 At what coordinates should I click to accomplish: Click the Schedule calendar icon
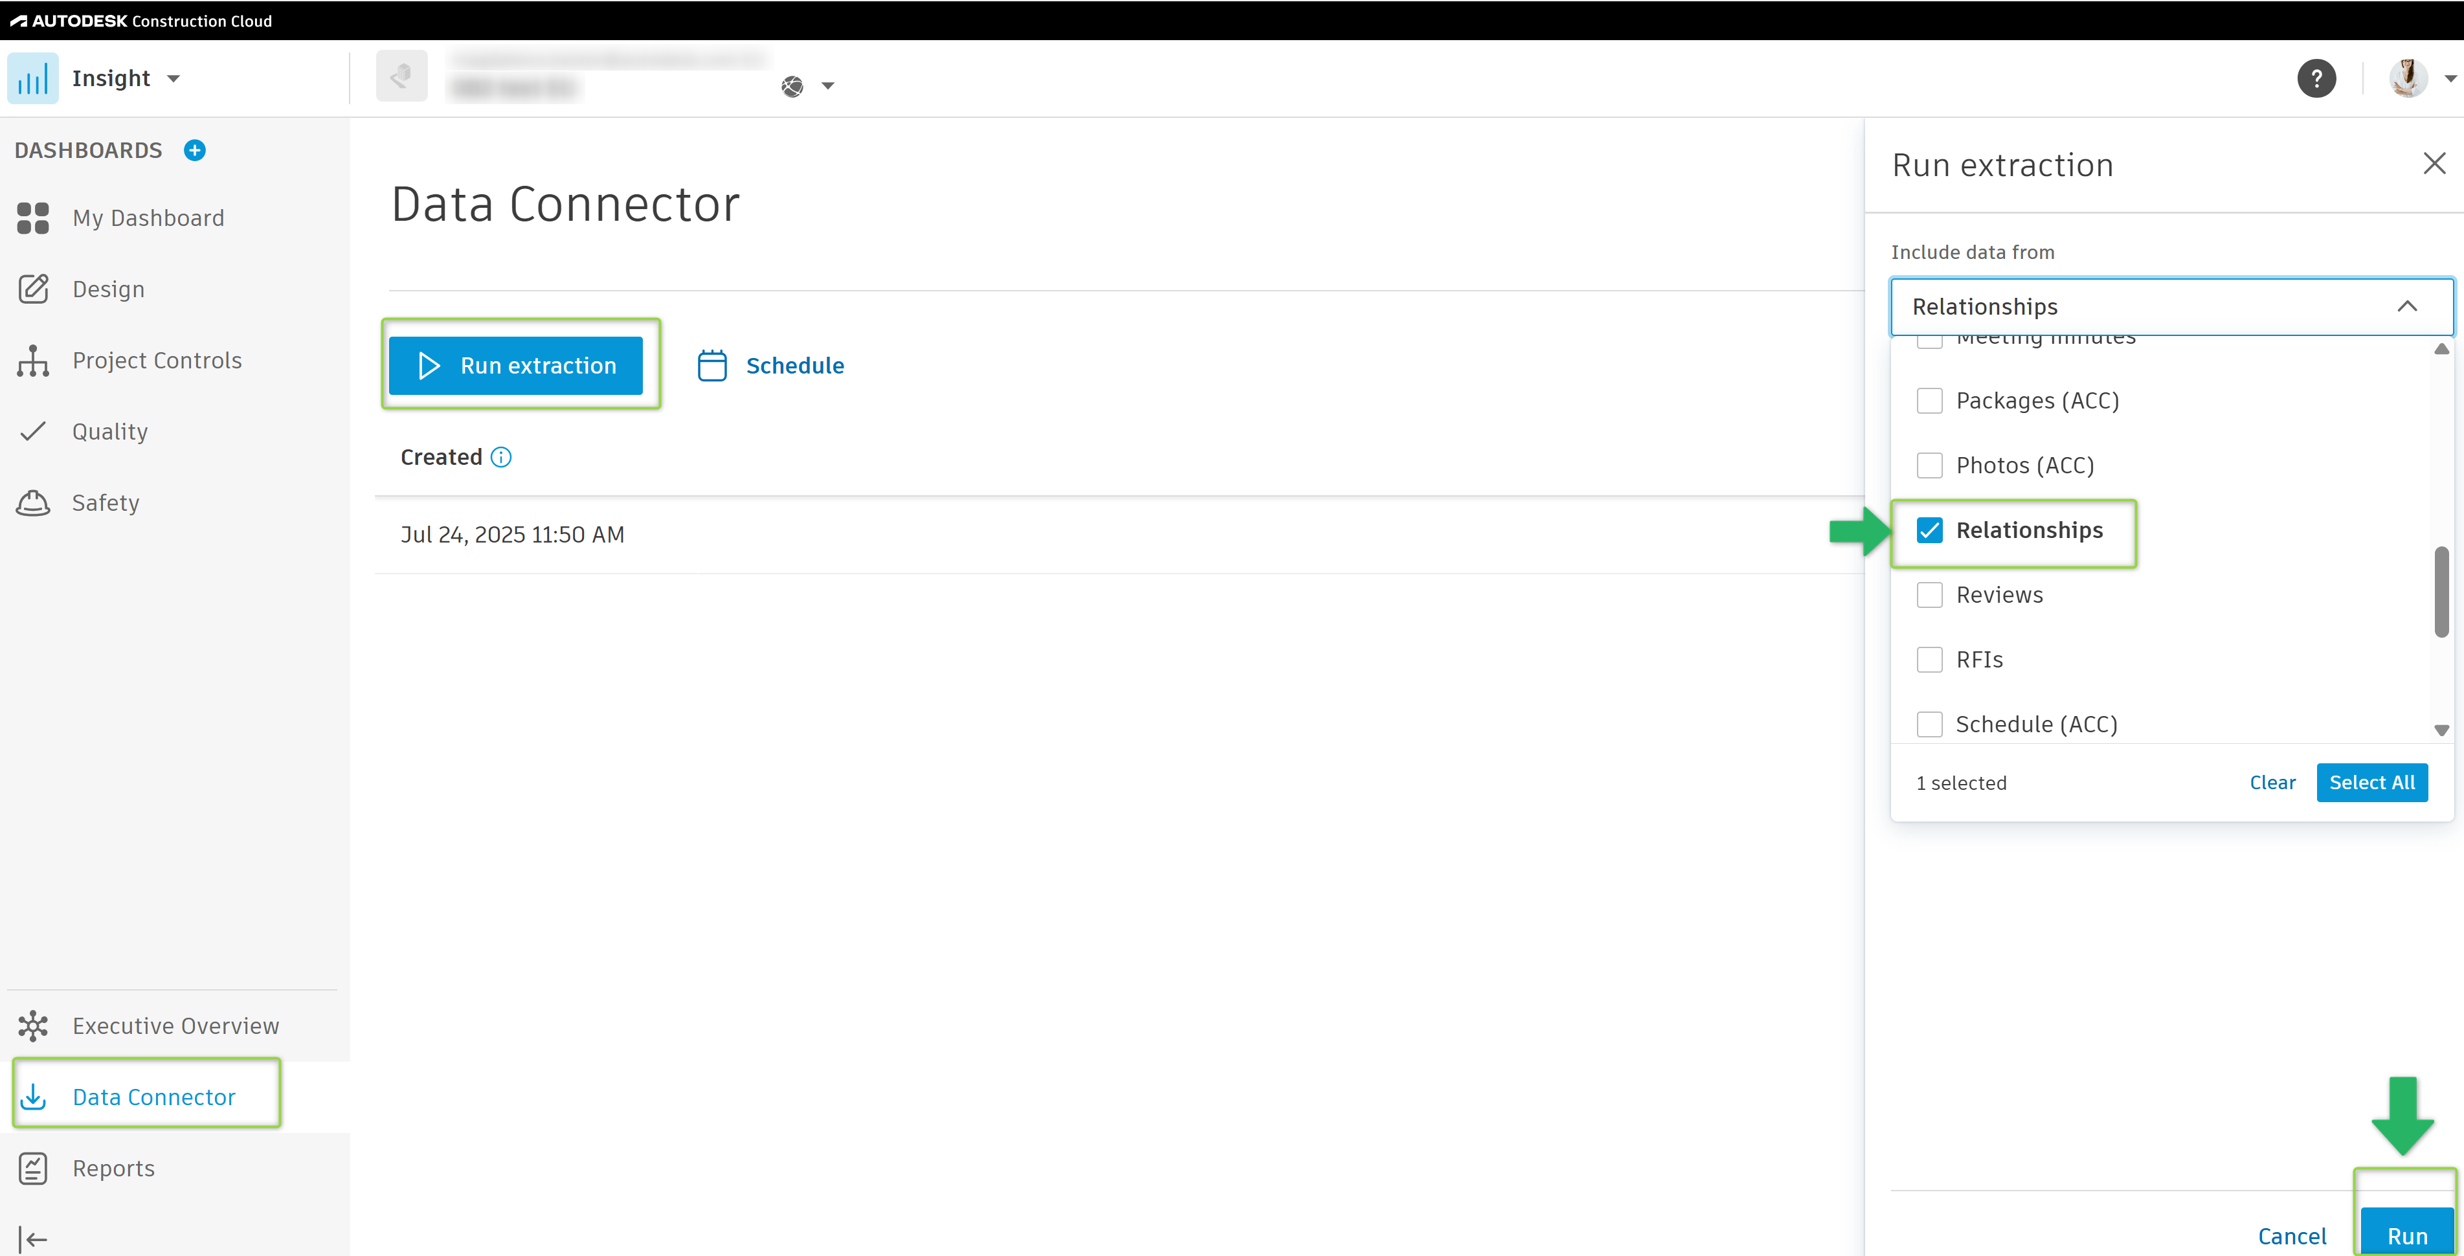pyautogui.click(x=711, y=365)
